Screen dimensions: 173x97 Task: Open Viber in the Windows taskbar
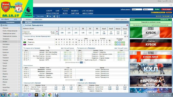[x=29, y=95]
